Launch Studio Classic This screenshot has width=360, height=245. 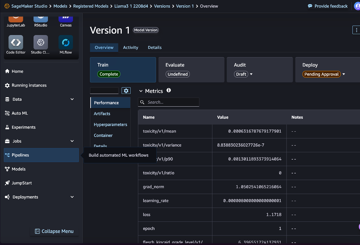(41, 43)
